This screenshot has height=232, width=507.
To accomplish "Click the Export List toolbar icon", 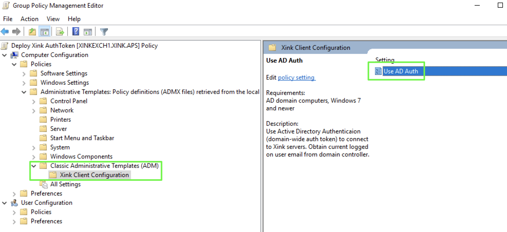I will (59, 31).
